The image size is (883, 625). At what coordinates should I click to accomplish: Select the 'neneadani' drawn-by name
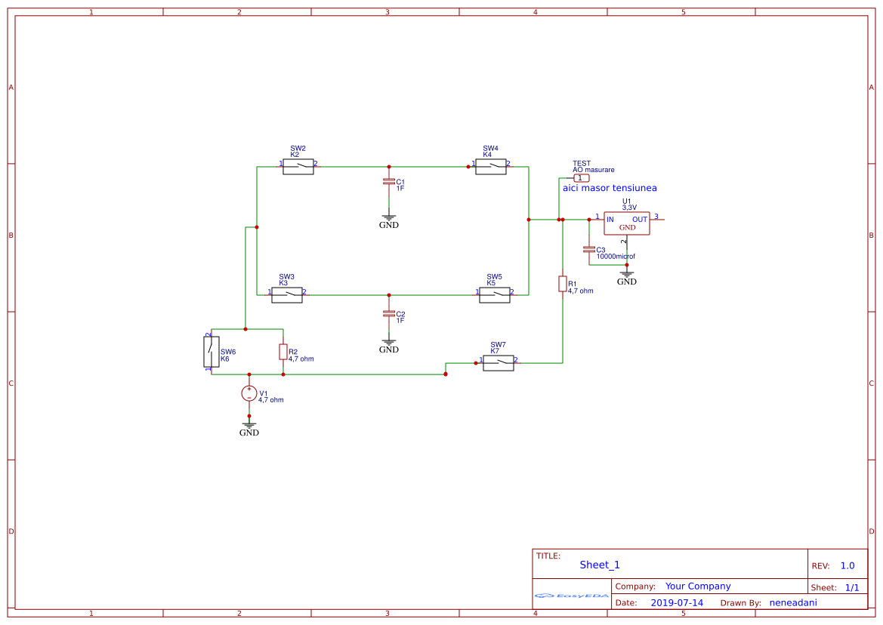(x=792, y=603)
